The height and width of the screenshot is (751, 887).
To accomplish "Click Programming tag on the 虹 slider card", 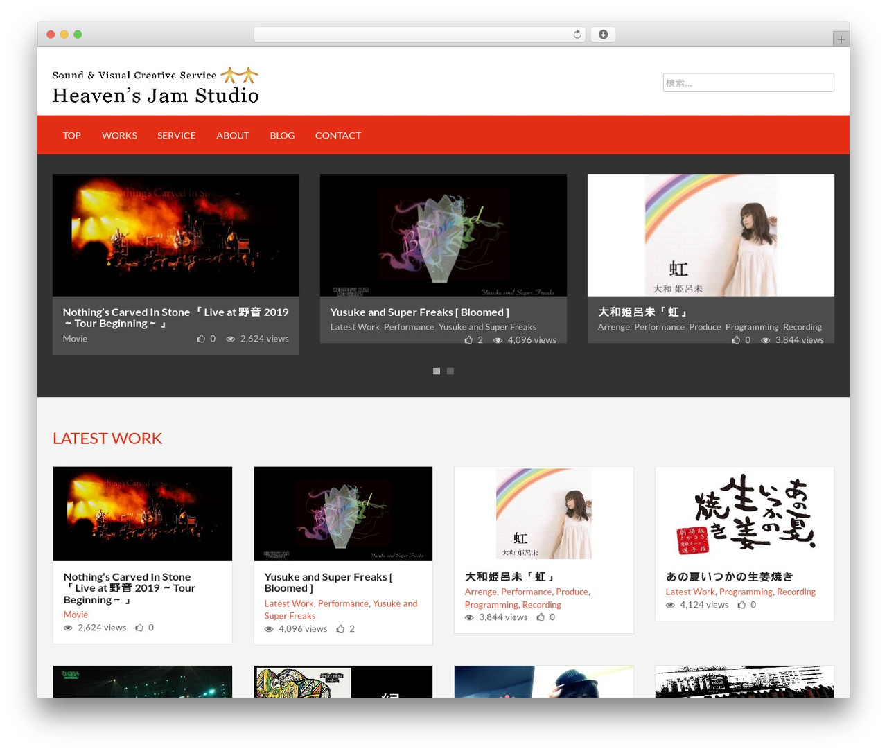I will coord(752,327).
